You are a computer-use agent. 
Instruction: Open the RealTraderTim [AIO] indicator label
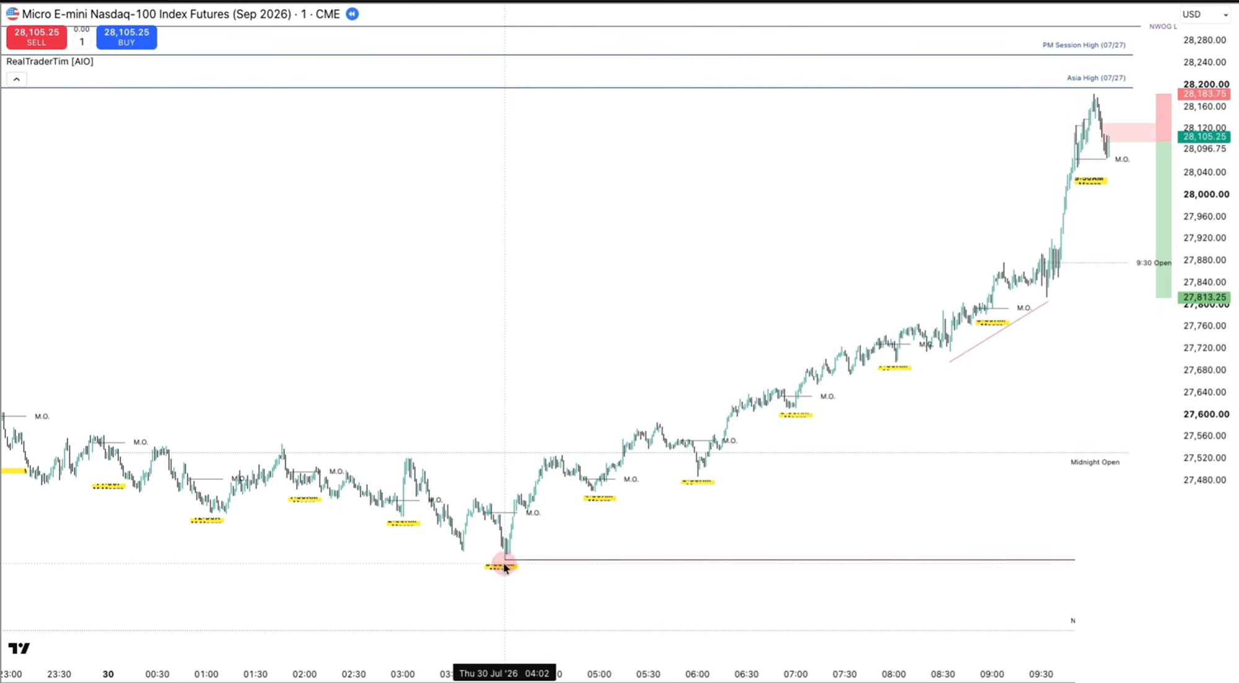click(x=50, y=61)
